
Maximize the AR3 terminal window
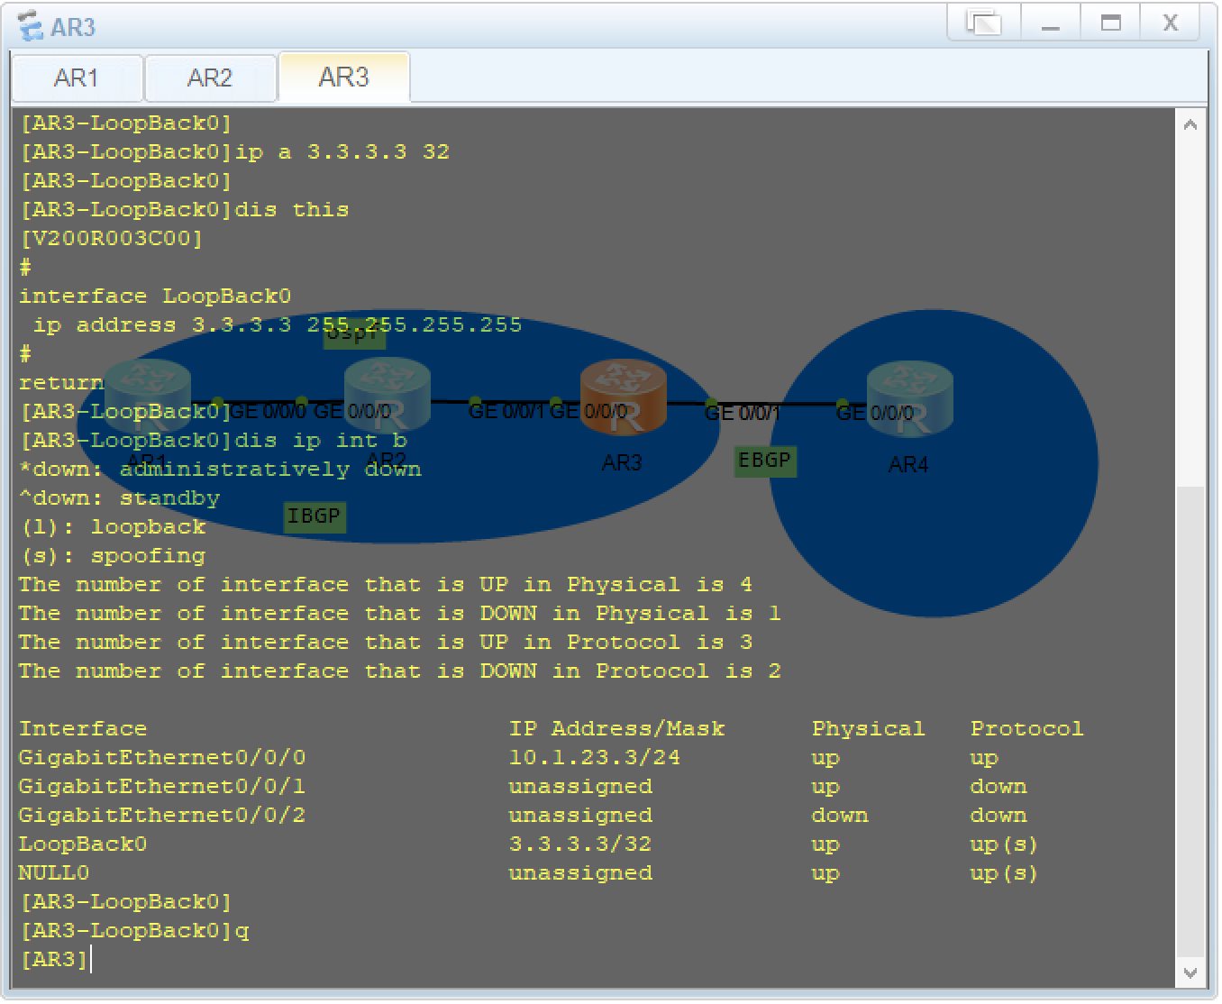coord(1111,23)
